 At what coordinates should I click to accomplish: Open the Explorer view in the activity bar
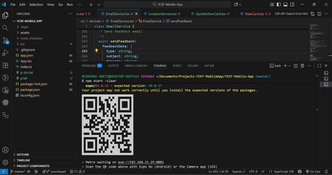point(5,15)
